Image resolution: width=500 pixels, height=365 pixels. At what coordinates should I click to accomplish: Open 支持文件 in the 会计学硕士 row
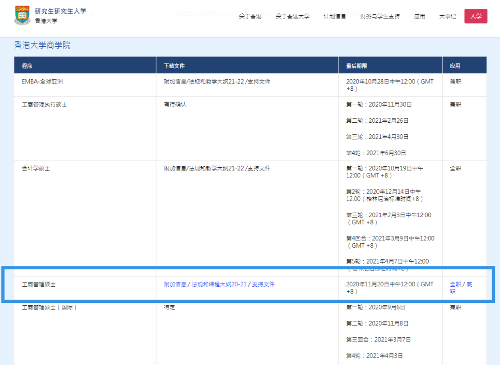259,169
